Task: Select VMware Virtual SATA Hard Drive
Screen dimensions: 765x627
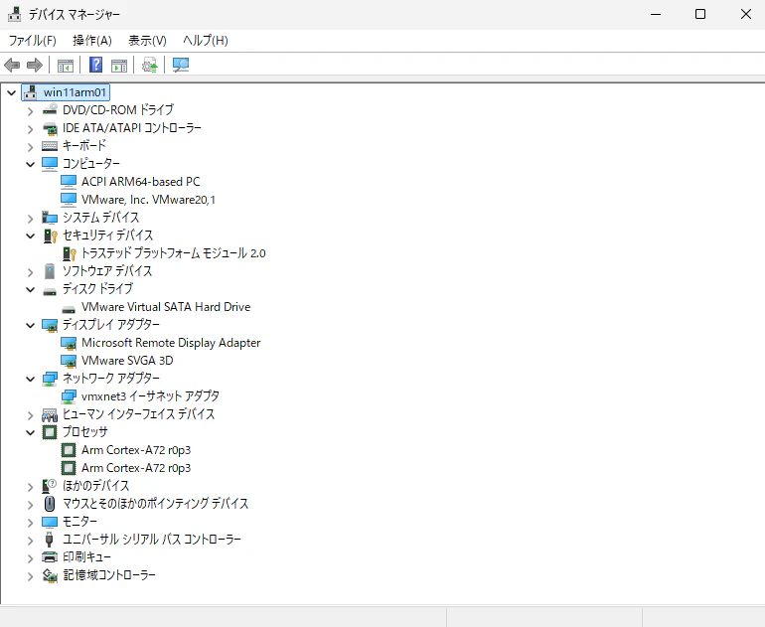Action: pos(166,307)
